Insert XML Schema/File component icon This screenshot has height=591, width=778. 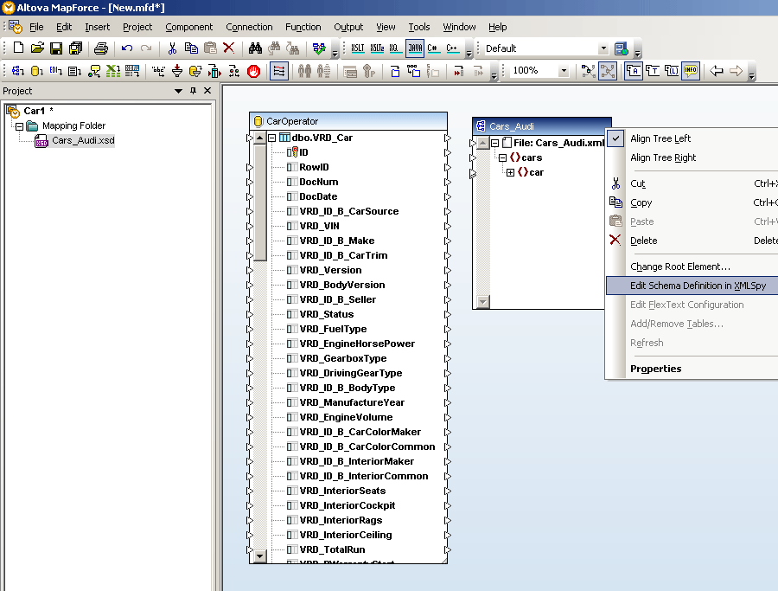pos(18,71)
